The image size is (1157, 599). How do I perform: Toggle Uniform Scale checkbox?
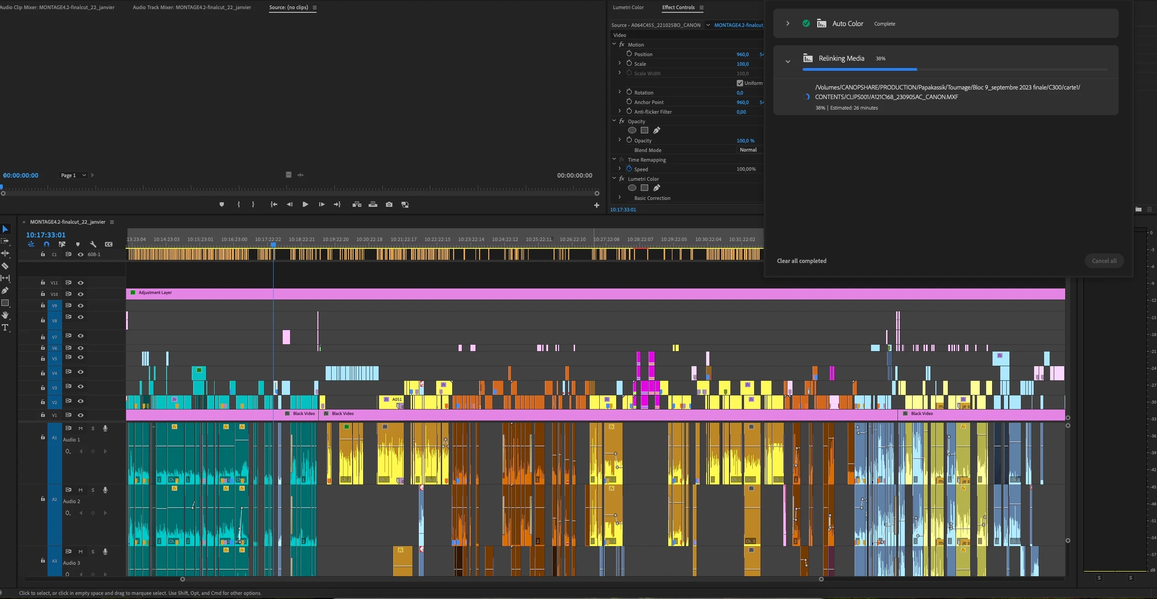[740, 83]
